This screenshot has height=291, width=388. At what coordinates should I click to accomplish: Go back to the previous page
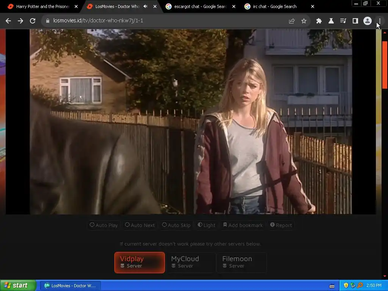8,21
